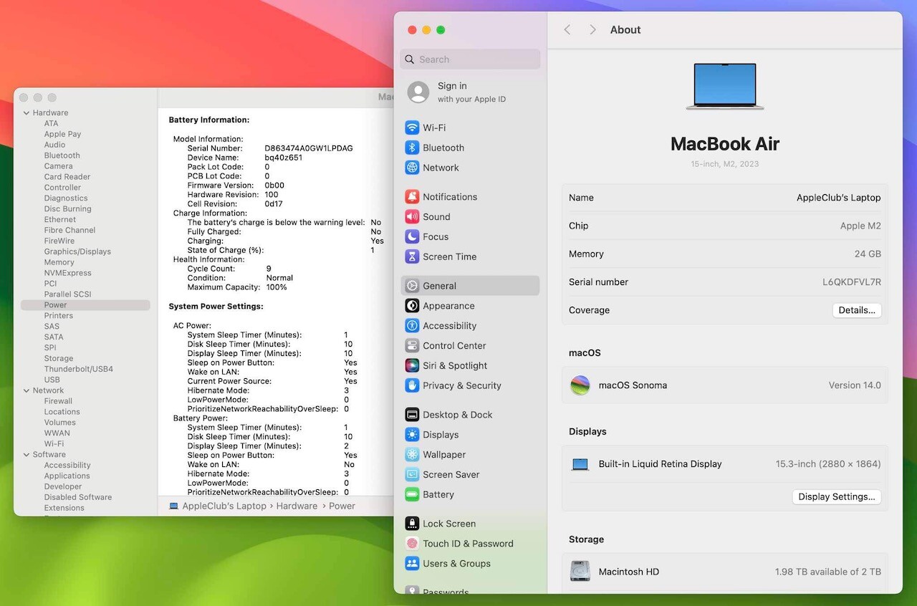Click the General gear icon
The height and width of the screenshot is (606, 917).
click(x=412, y=286)
